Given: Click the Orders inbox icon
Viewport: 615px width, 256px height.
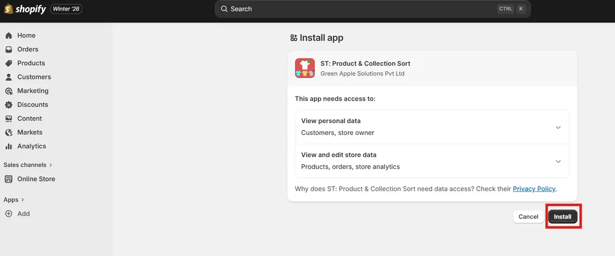Looking at the screenshot, I should 9,49.
